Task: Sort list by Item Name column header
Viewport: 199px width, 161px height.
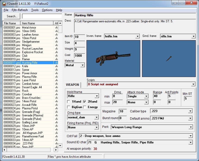Action: coord(37,23)
